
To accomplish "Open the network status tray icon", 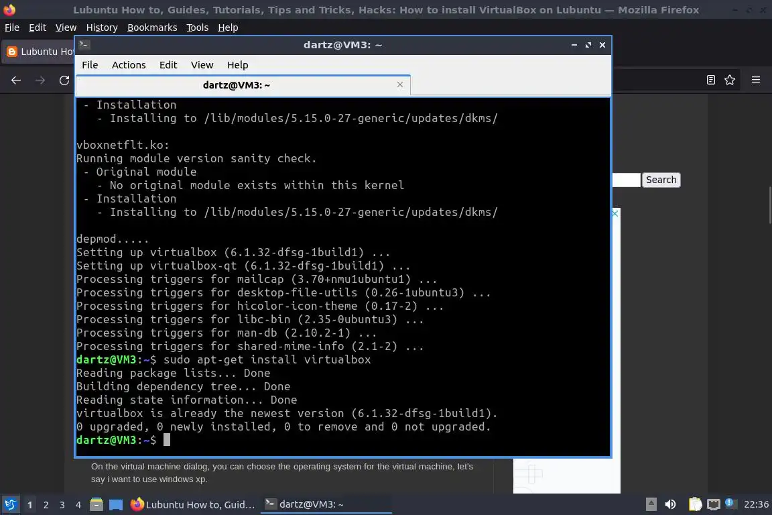I will pyautogui.click(x=714, y=504).
